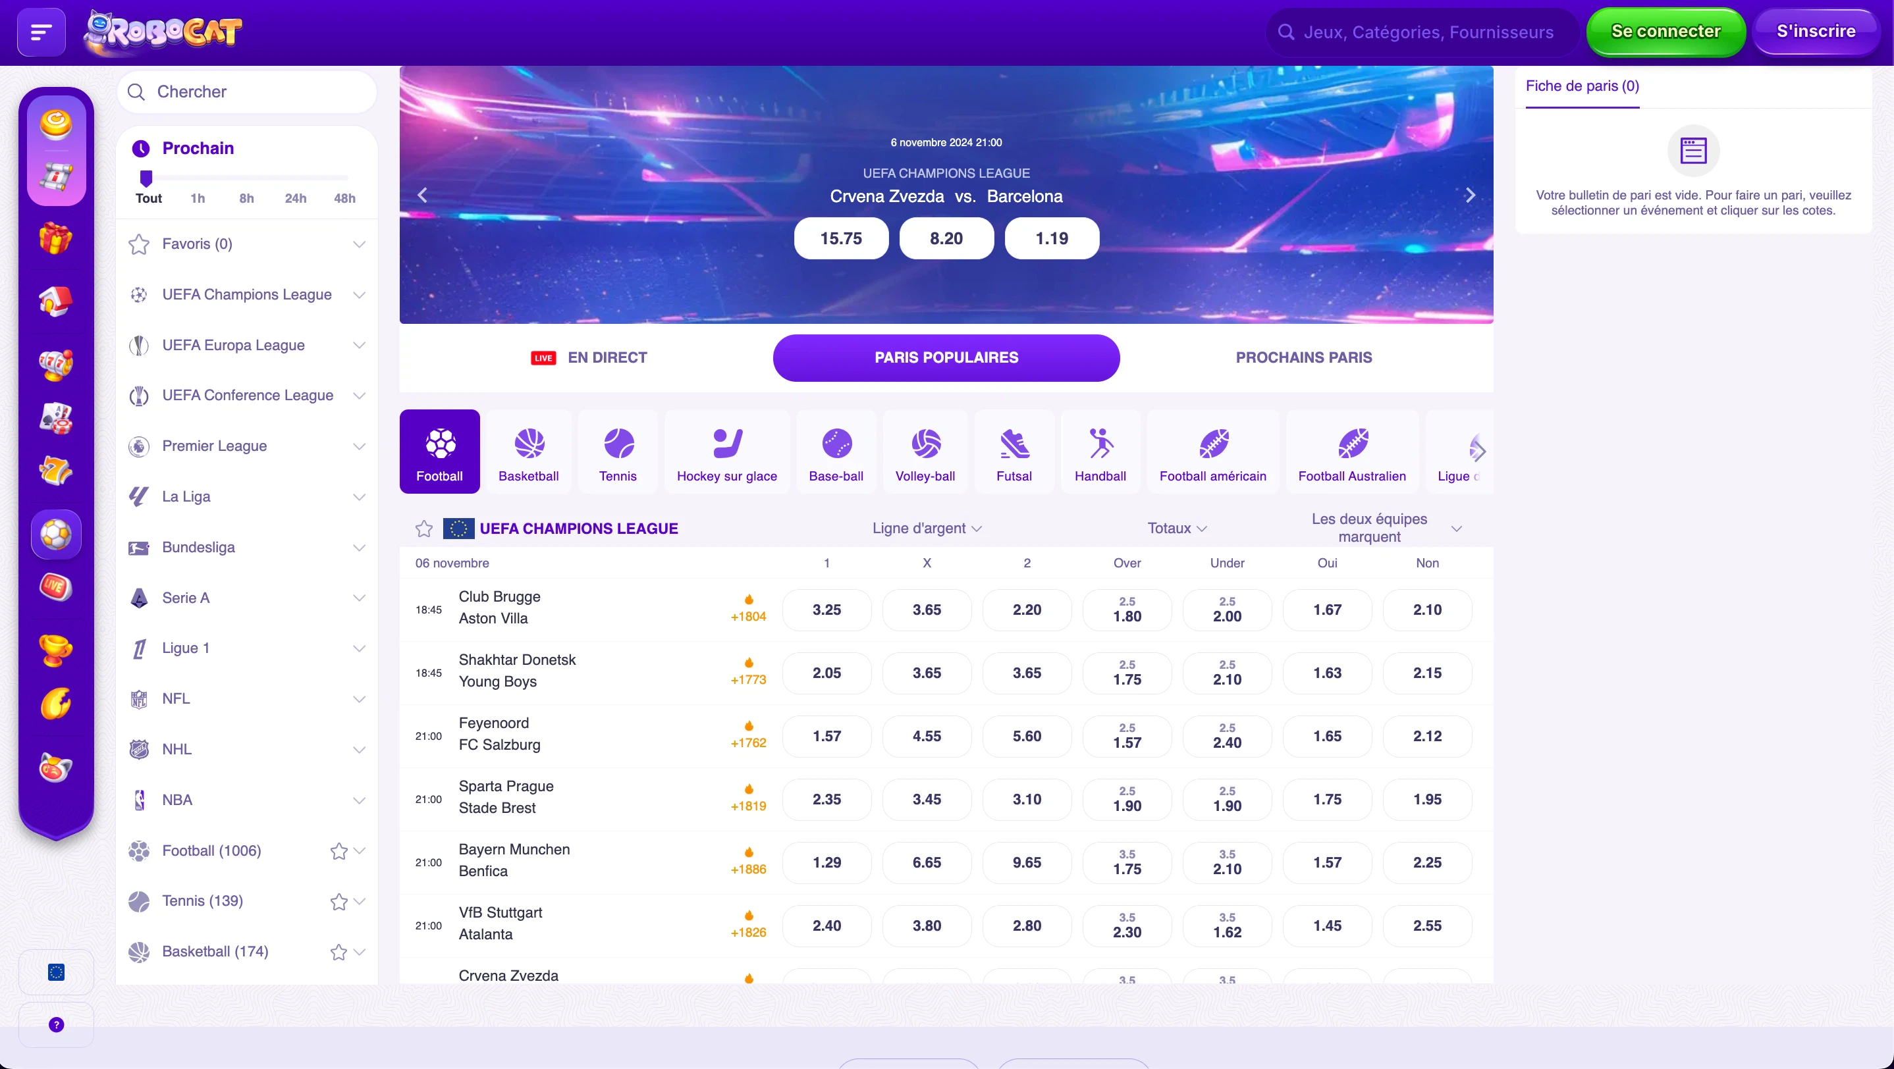Show next banner slide arrow
The width and height of the screenshot is (1894, 1069).
click(1470, 196)
